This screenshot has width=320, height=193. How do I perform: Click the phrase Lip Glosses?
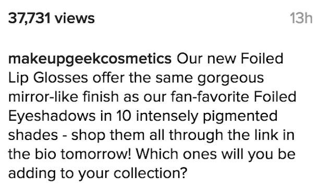[48, 79]
